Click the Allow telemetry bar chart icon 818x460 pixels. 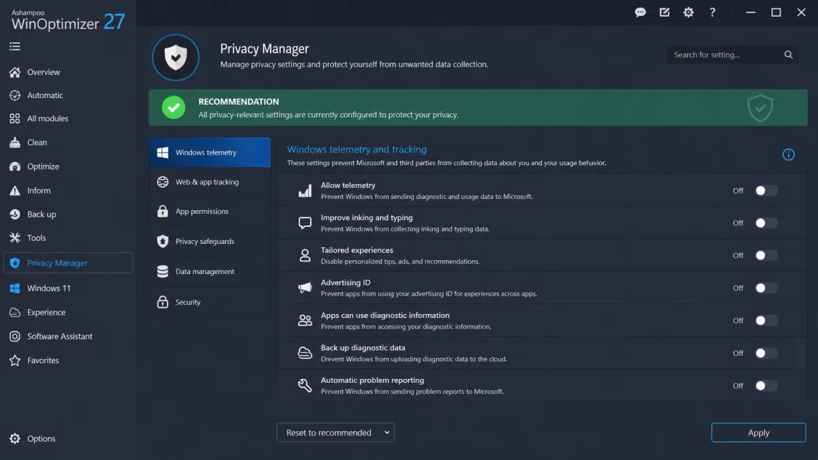(305, 191)
